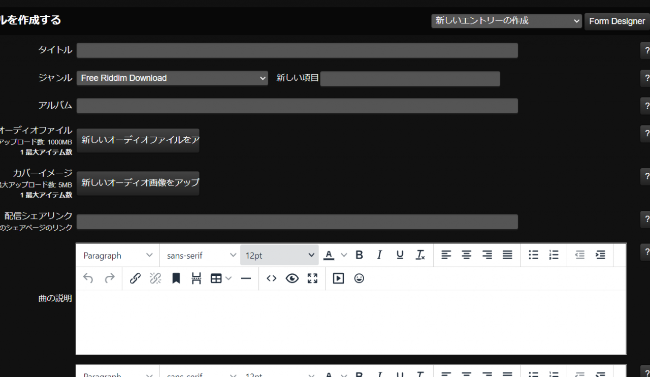Viewport: 650px width, 377px height.
Task: Preview the description with the eye icon
Action: point(292,278)
